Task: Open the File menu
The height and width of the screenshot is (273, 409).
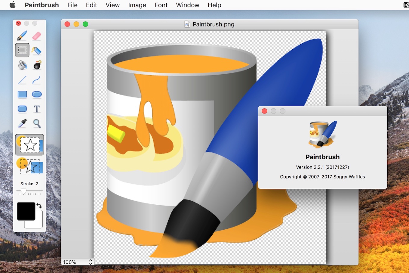Action: tap(72, 5)
